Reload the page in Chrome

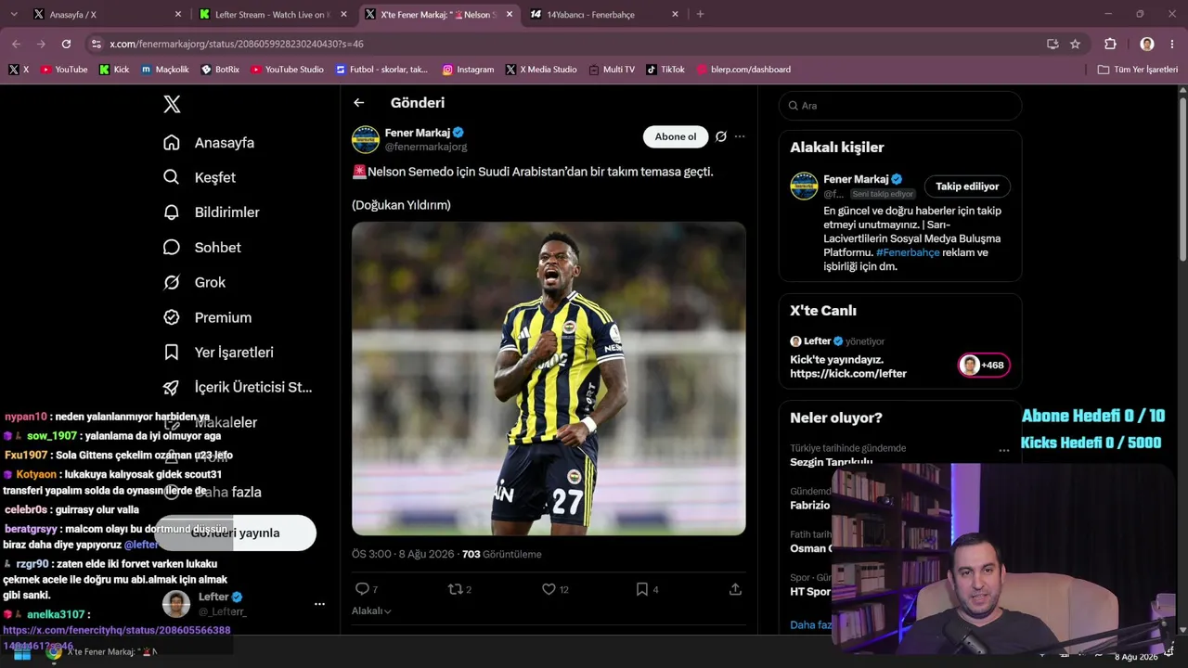click(66, 44)
